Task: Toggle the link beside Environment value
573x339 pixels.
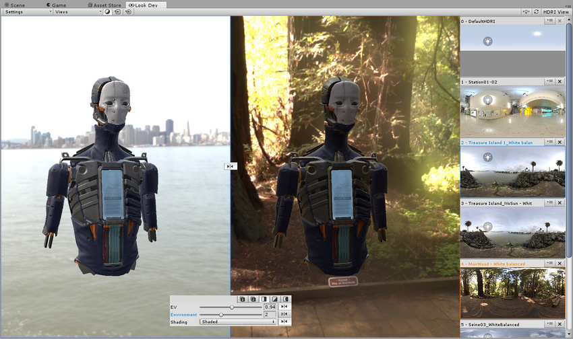Action: pos(284,314)
